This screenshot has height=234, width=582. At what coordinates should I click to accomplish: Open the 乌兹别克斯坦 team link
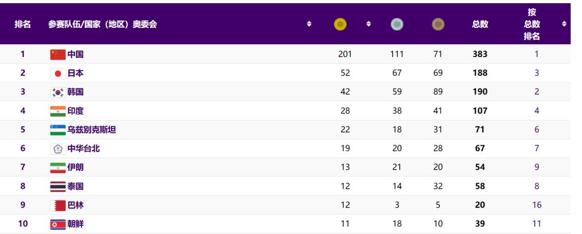tap(92, 130)
